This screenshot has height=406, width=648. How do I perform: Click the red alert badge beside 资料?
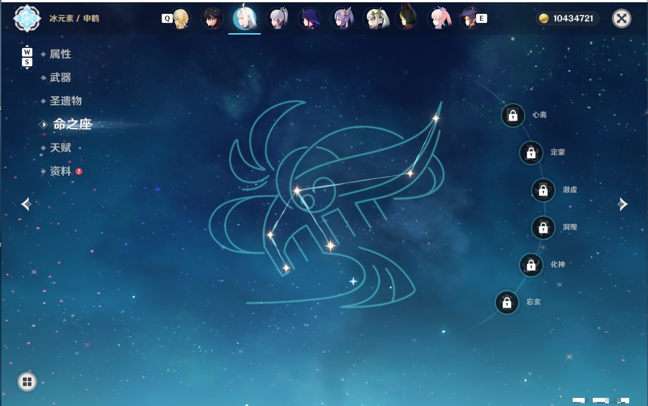[79, 171]
